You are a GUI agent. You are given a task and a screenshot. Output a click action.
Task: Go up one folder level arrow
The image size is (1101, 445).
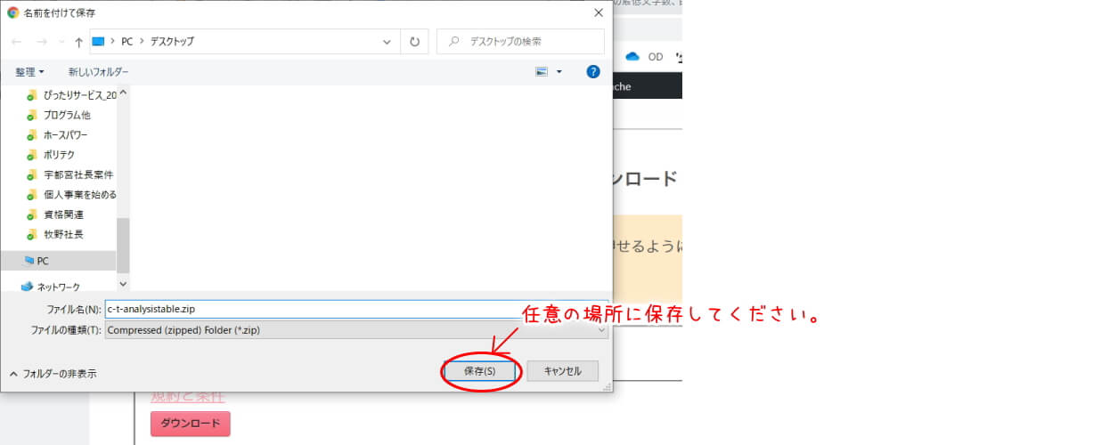(79, 42)
